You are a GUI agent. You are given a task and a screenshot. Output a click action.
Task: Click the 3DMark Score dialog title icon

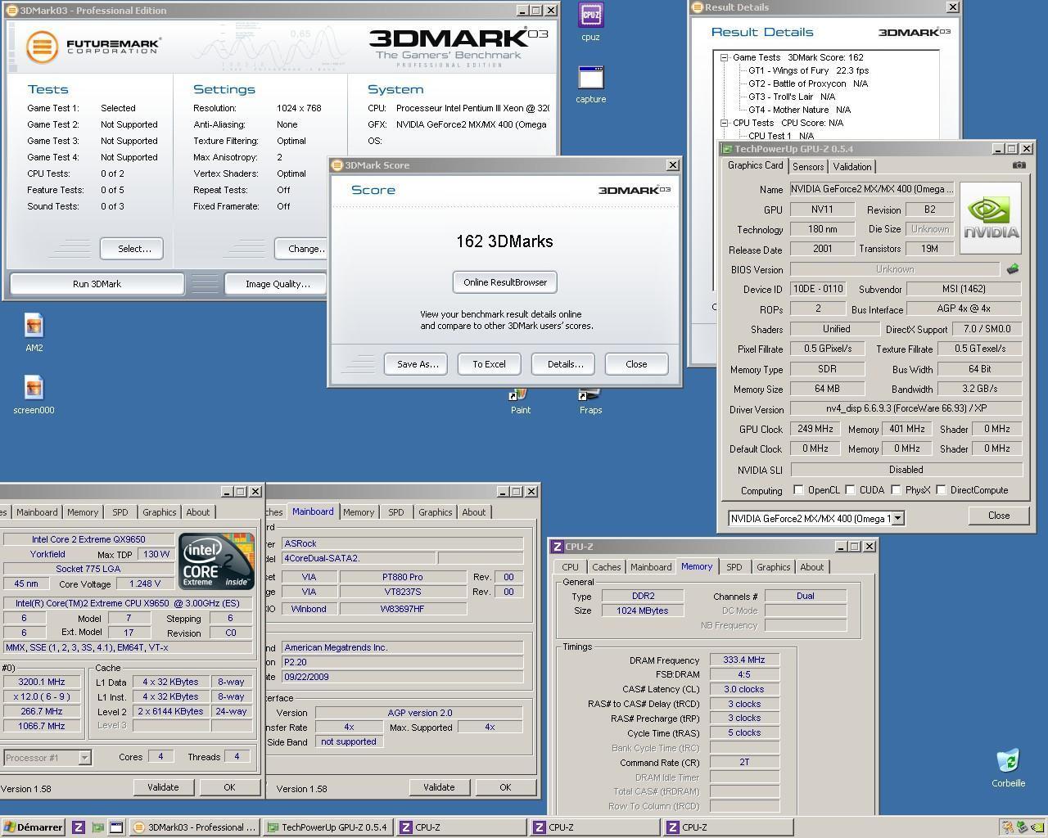tap(337, 165)
